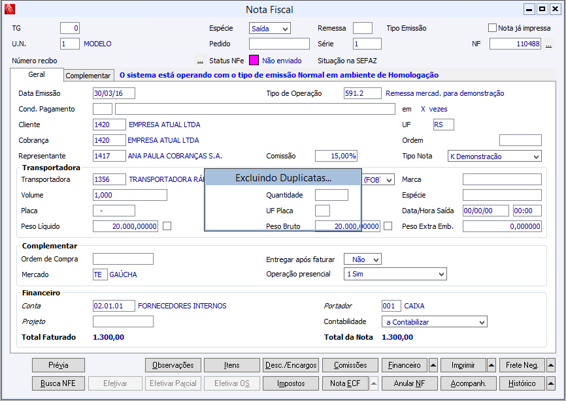Click the arrow button beside Frete Neg.

[x=550, y=365]
